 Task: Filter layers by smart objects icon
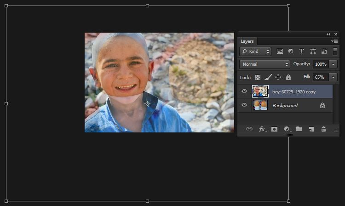324,51
